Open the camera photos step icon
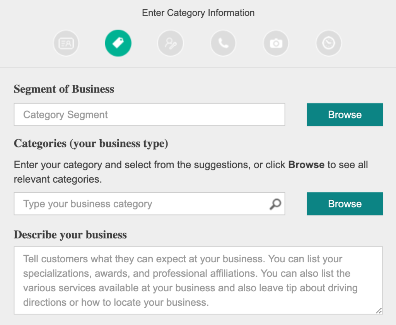Viewport: 396px width, 325px height. coord(276,43)
